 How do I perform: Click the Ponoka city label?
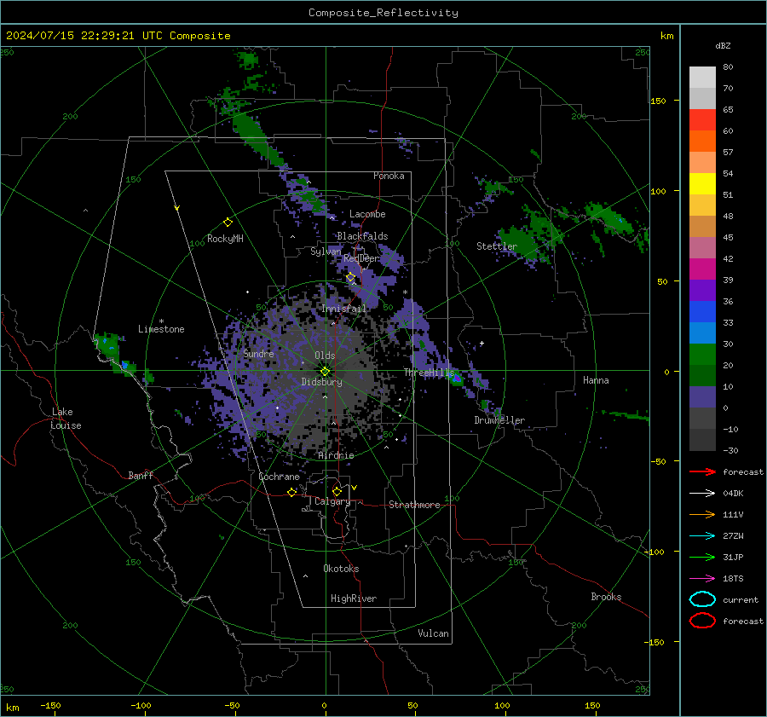[389, 176]
